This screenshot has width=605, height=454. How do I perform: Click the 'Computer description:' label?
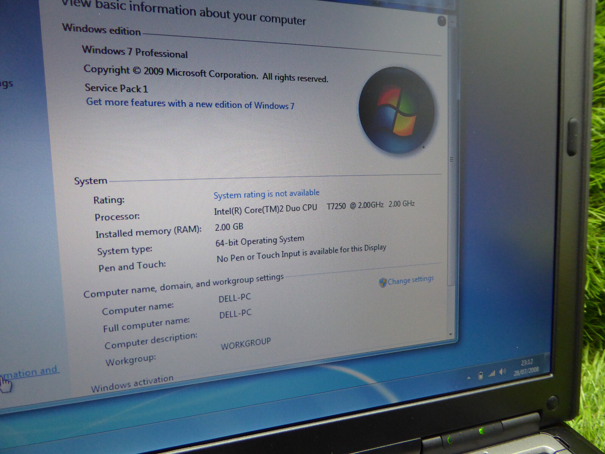click(x=151, y=341)
